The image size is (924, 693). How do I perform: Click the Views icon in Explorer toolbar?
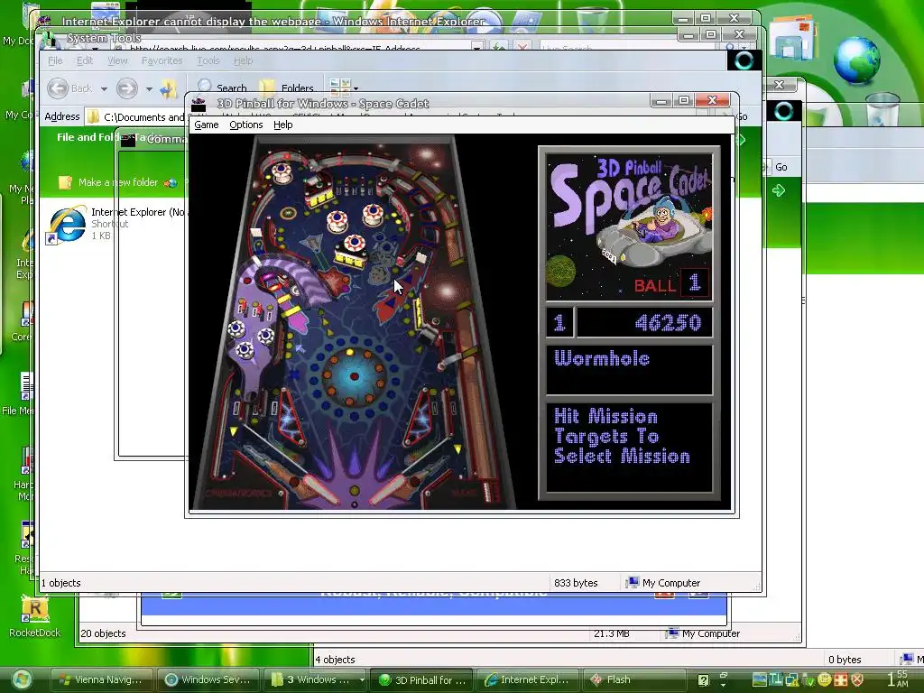(340, 88)
